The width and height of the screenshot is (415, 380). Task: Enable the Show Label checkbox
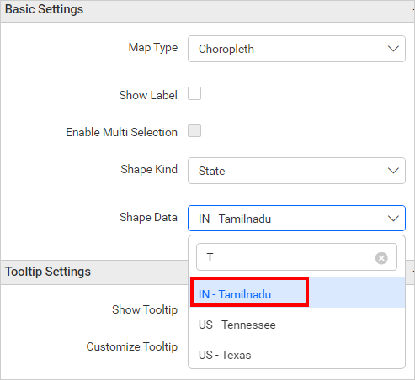[x=194, y=93]
